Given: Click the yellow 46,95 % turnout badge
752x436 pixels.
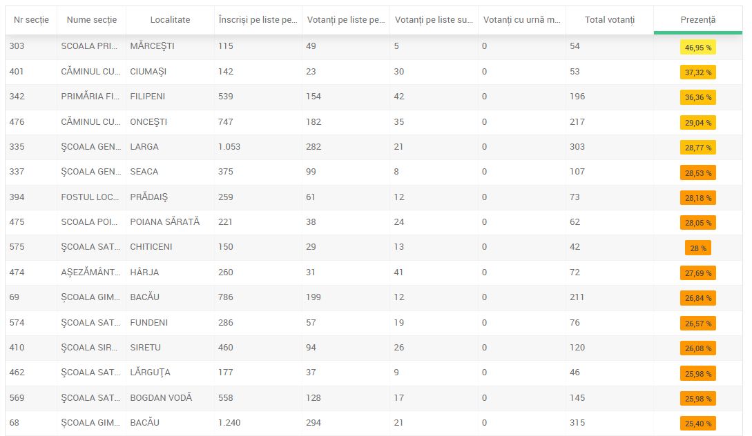Looking at the screenshot, I should [697, 47].
